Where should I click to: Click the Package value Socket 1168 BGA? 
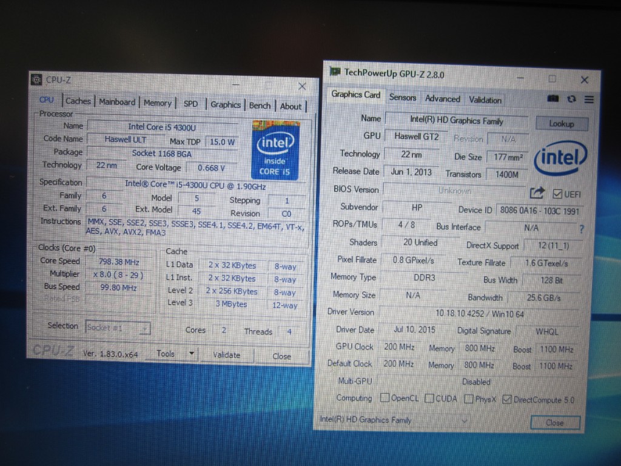(x=161, y=154)
